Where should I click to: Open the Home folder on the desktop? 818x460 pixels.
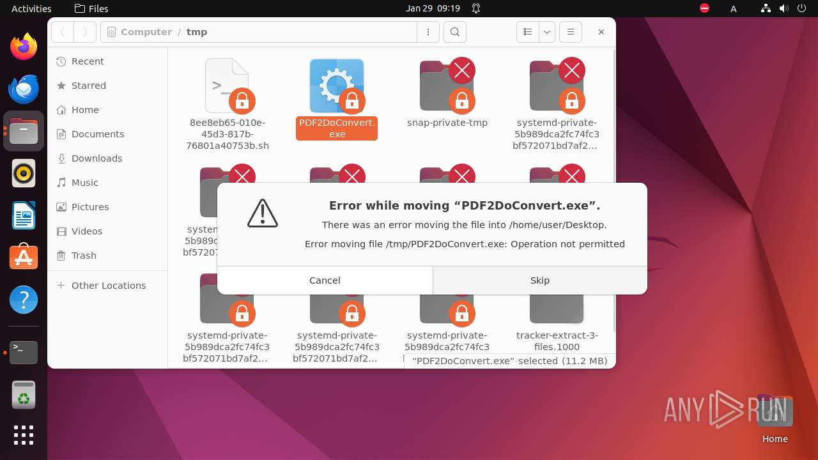coord(775,418)
